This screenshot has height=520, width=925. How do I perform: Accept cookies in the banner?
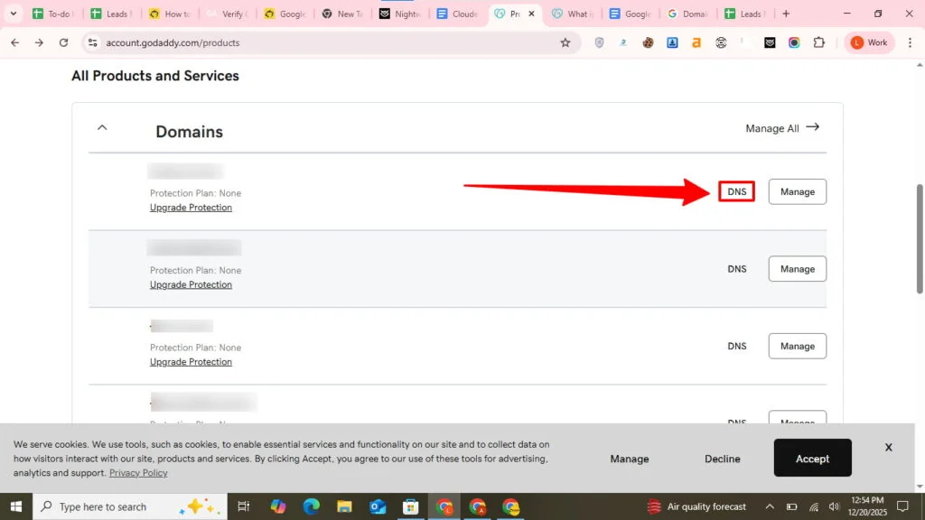click(x=812, y=458)
